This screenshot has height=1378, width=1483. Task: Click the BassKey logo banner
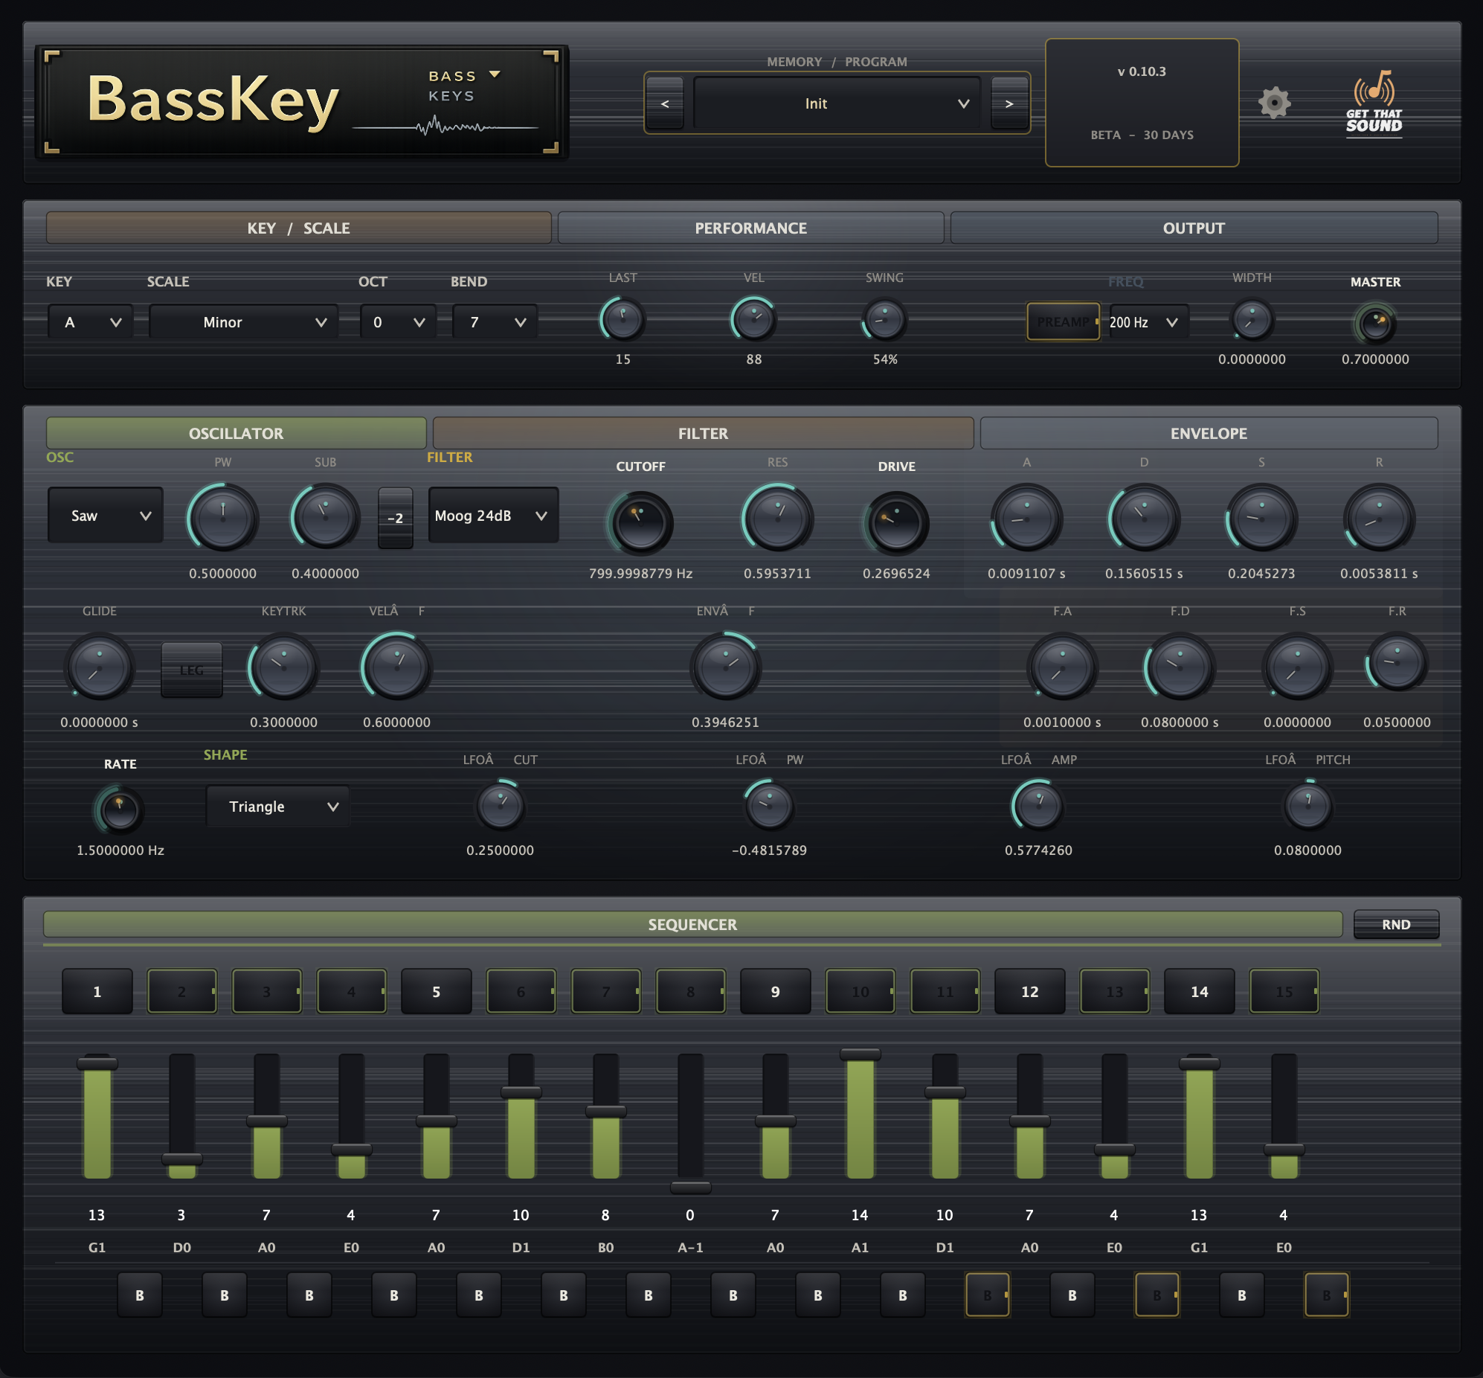302,102
